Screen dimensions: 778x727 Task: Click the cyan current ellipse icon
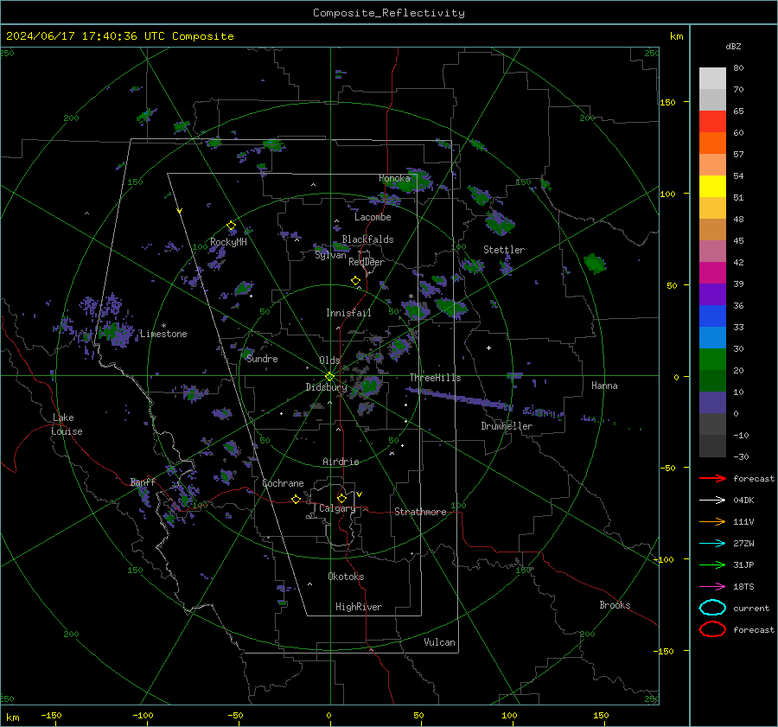point(712,608)
